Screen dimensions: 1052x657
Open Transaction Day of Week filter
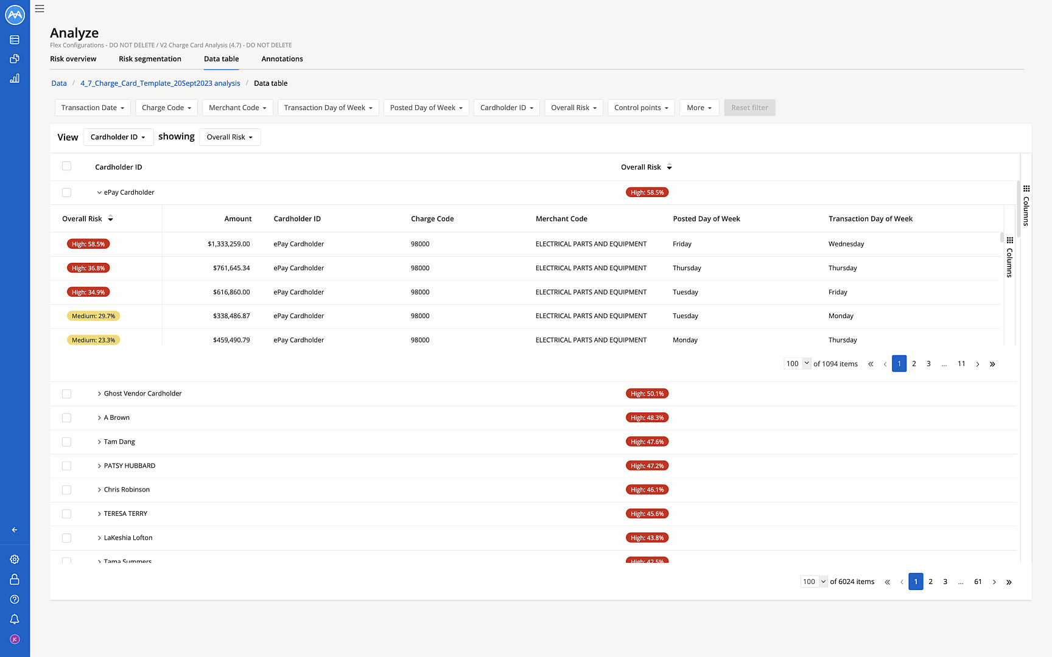[328, 108]
